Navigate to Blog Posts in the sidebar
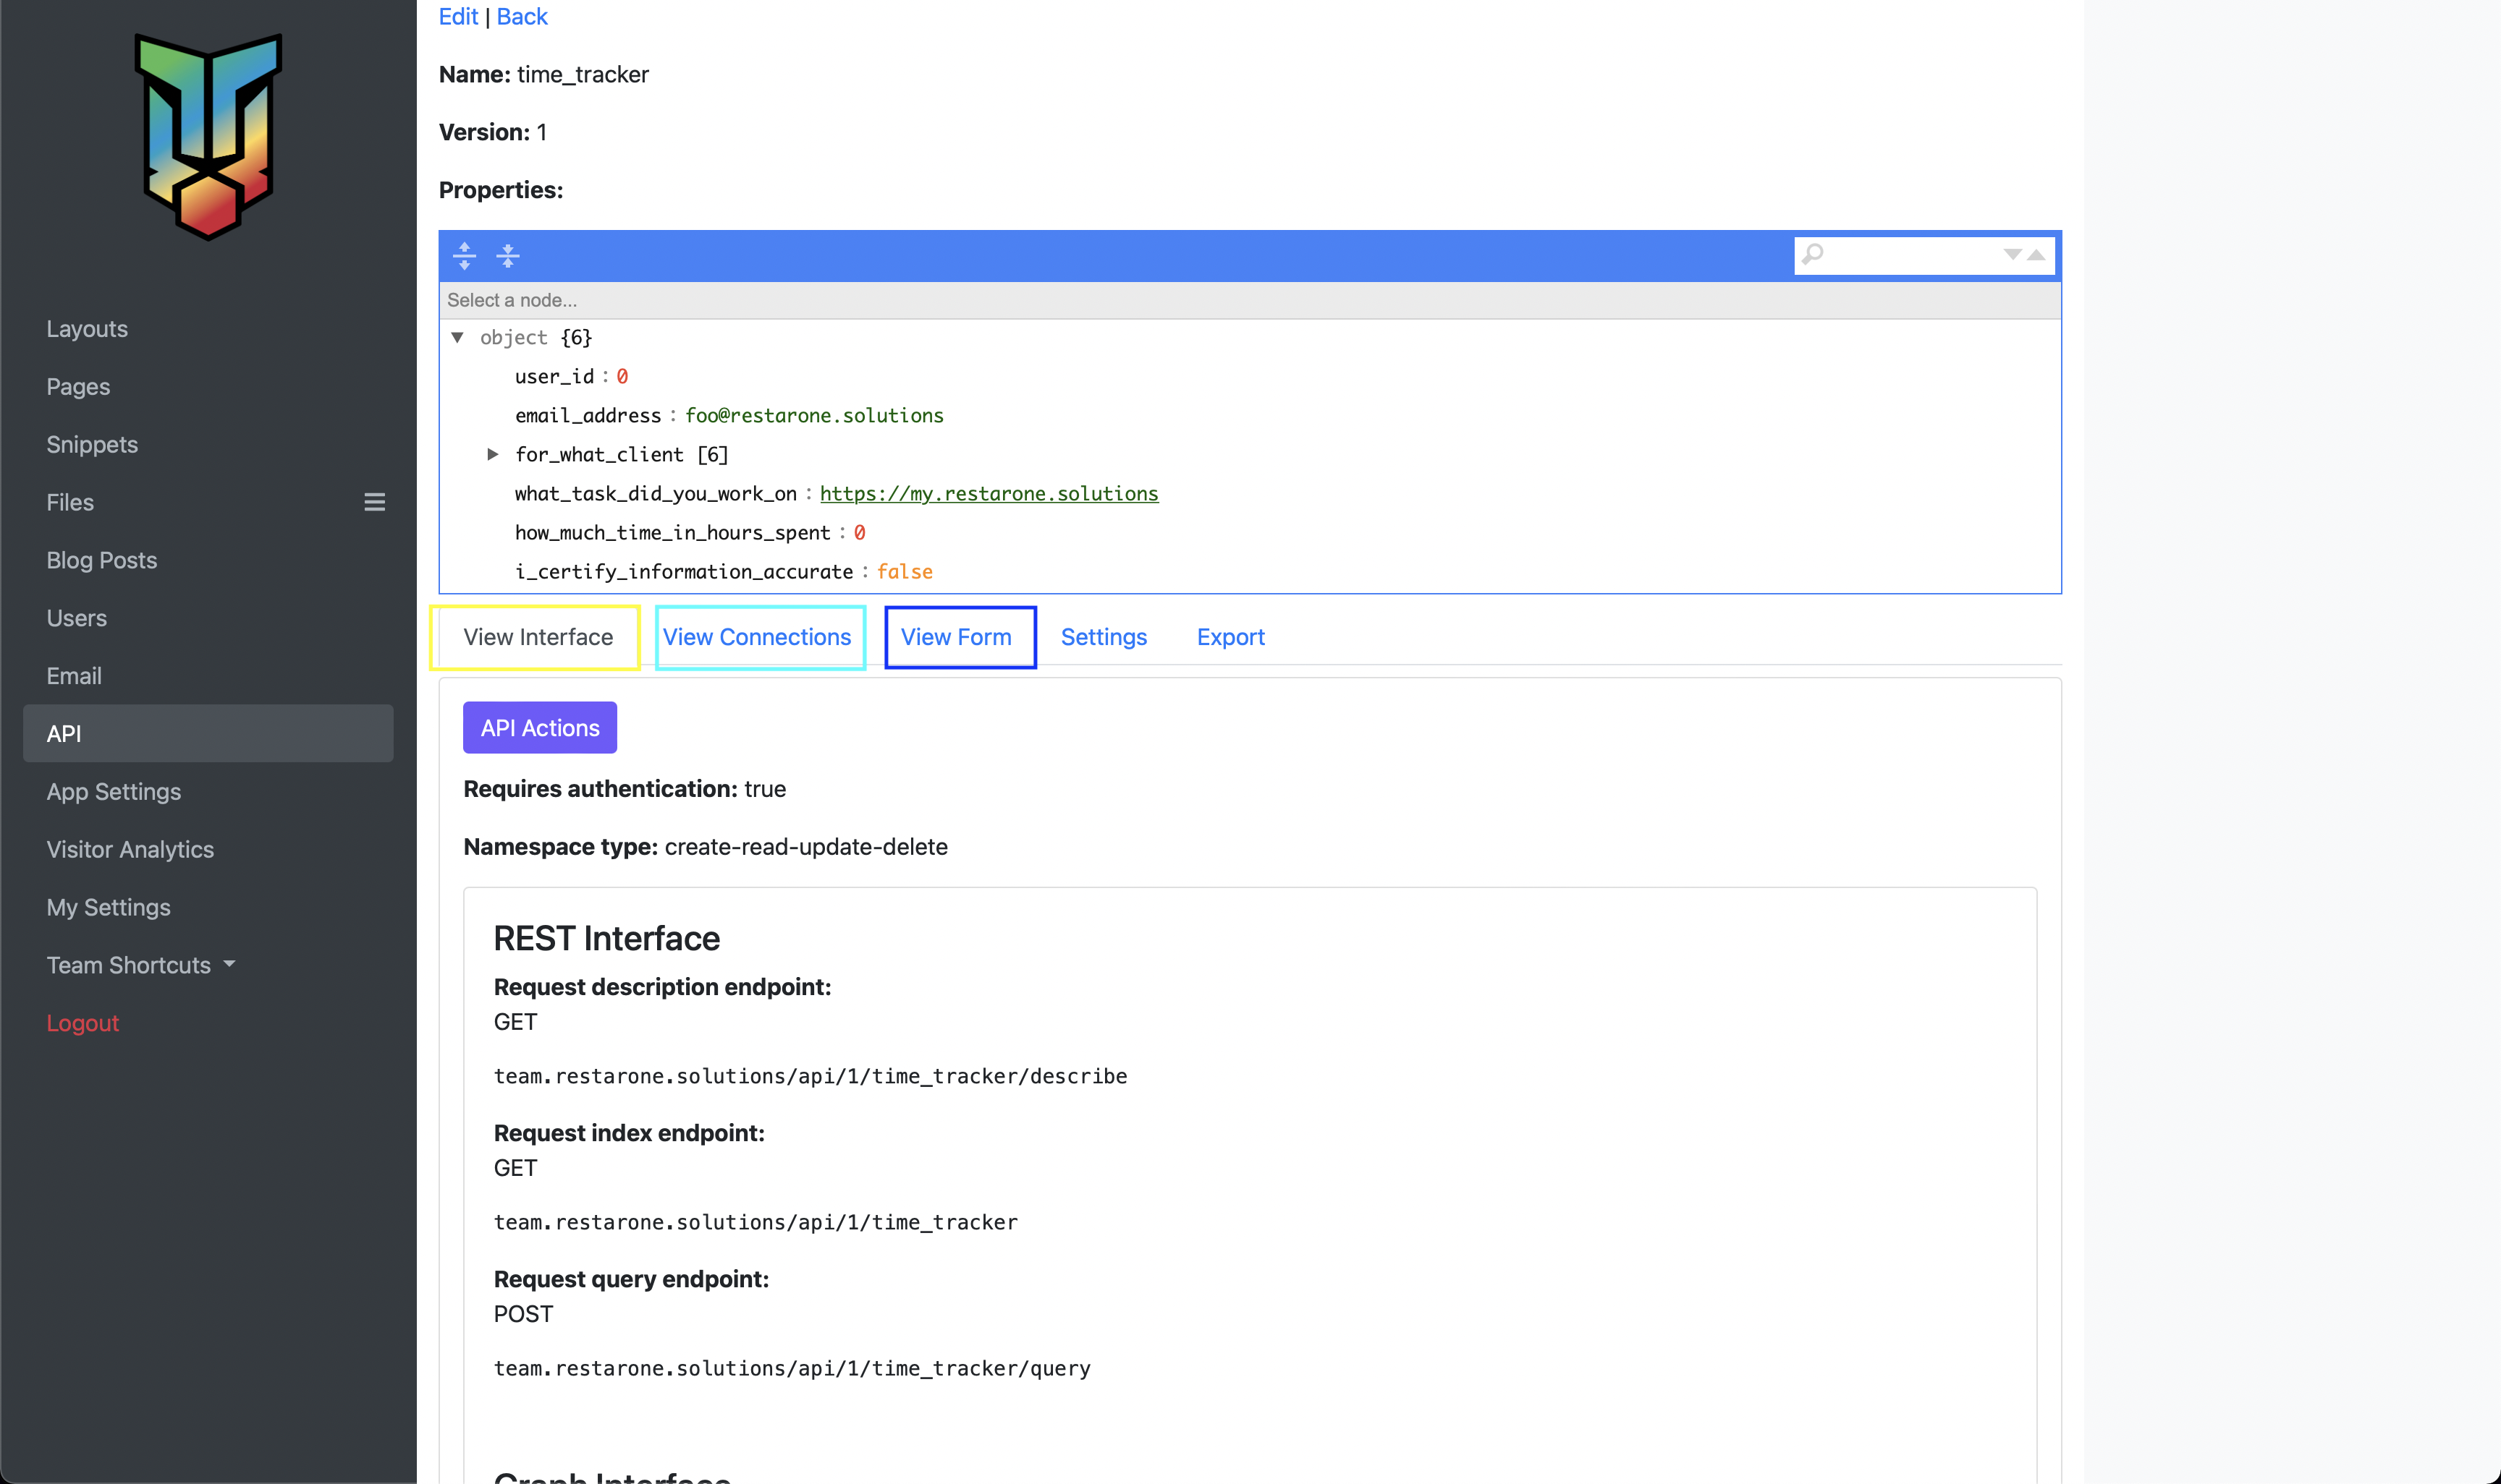2501x1484 pixels. point(101,560)
